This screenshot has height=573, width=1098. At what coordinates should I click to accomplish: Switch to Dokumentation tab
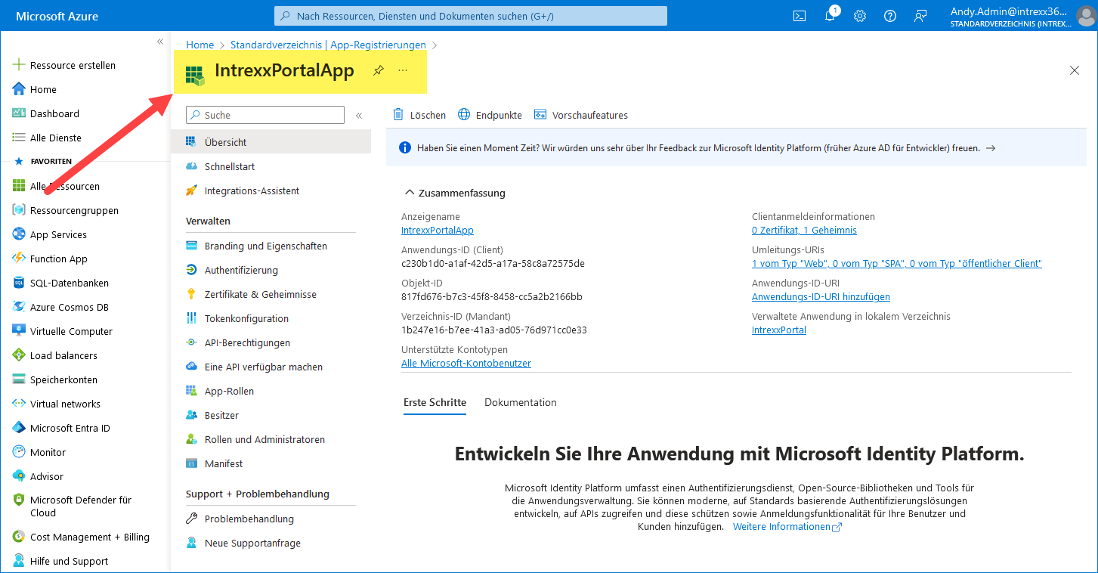pyautogui.click(x=521, y=403)
